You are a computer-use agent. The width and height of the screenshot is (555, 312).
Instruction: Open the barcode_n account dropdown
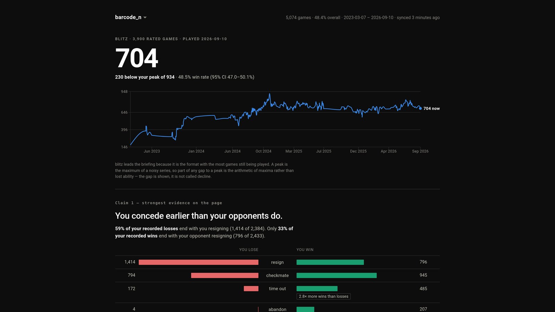click(131, 17)
